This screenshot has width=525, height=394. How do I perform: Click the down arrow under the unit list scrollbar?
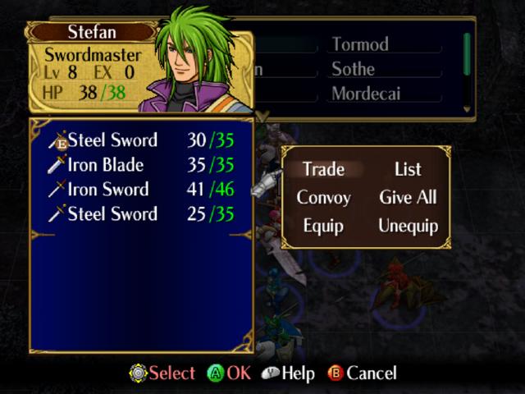point(467,109)
